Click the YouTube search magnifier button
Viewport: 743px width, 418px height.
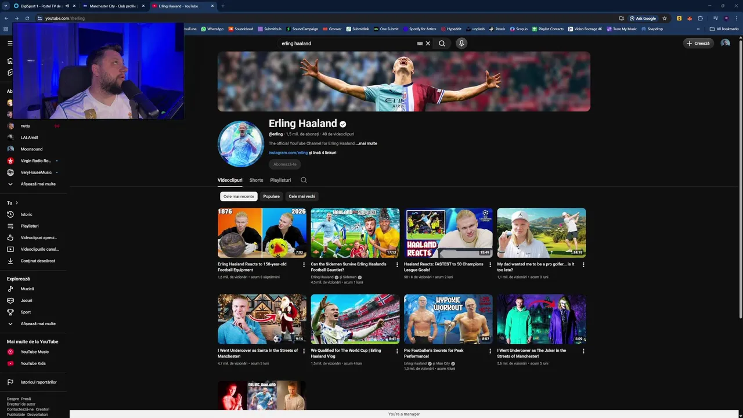(442, 43)
